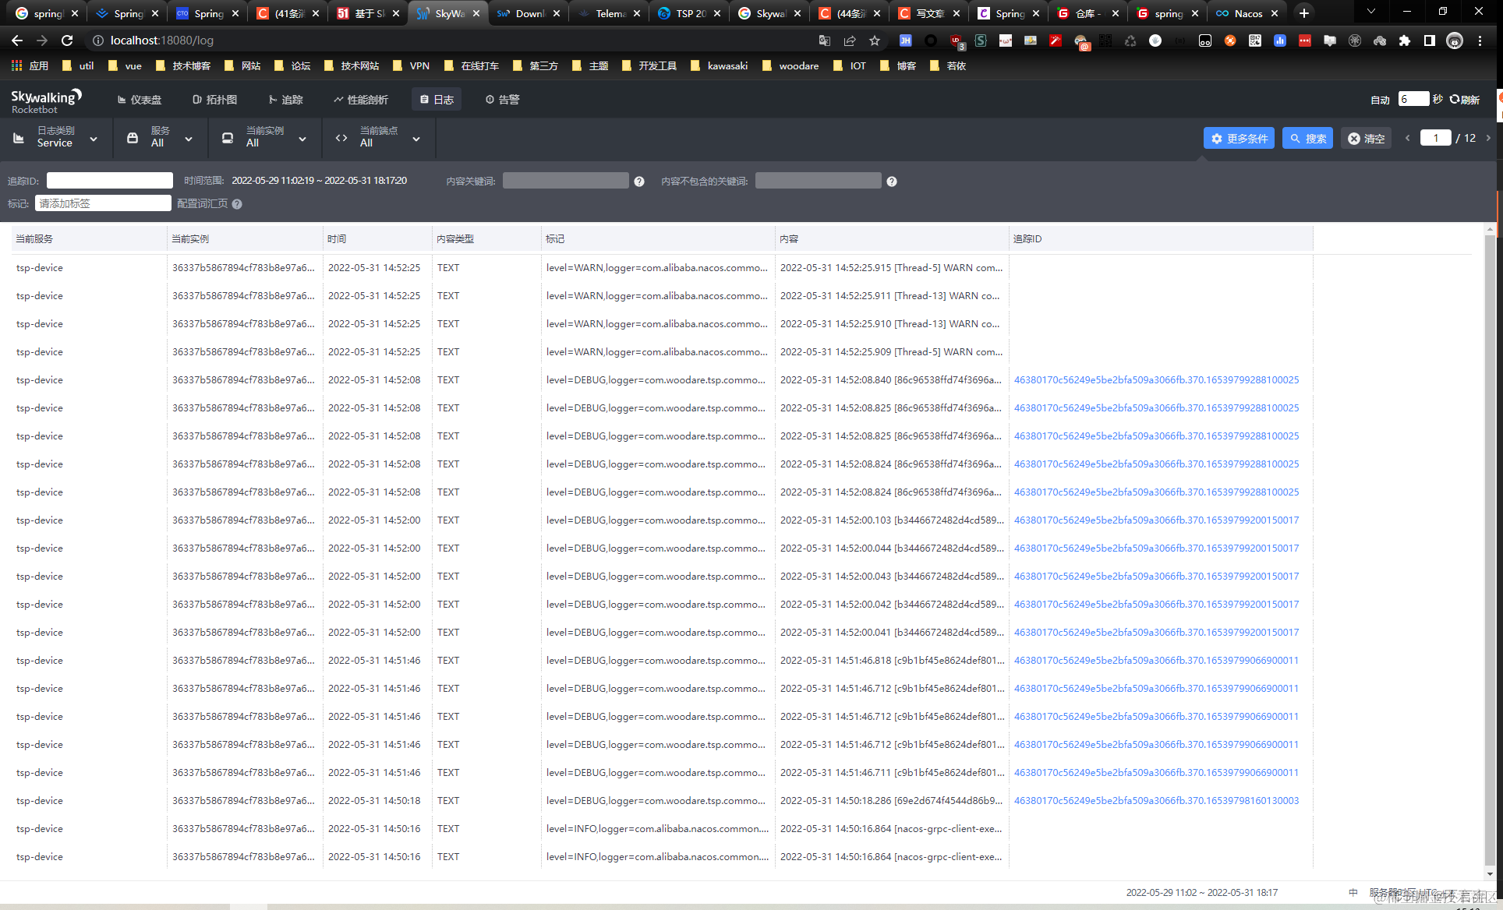1503x910 pixels.
Task: Click help icon next to 配置词汇页
Action: click(x=237, y=204)
